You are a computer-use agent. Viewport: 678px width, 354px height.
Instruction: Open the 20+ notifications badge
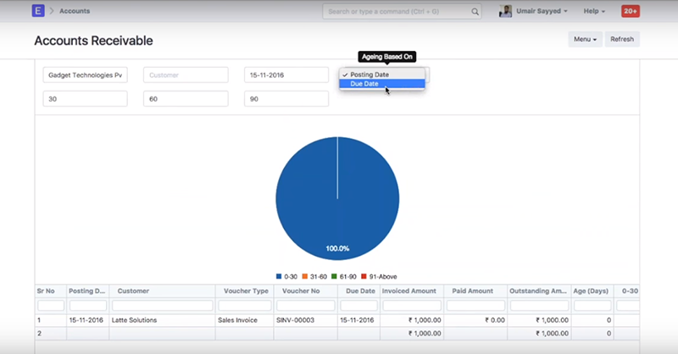[631, 11]
